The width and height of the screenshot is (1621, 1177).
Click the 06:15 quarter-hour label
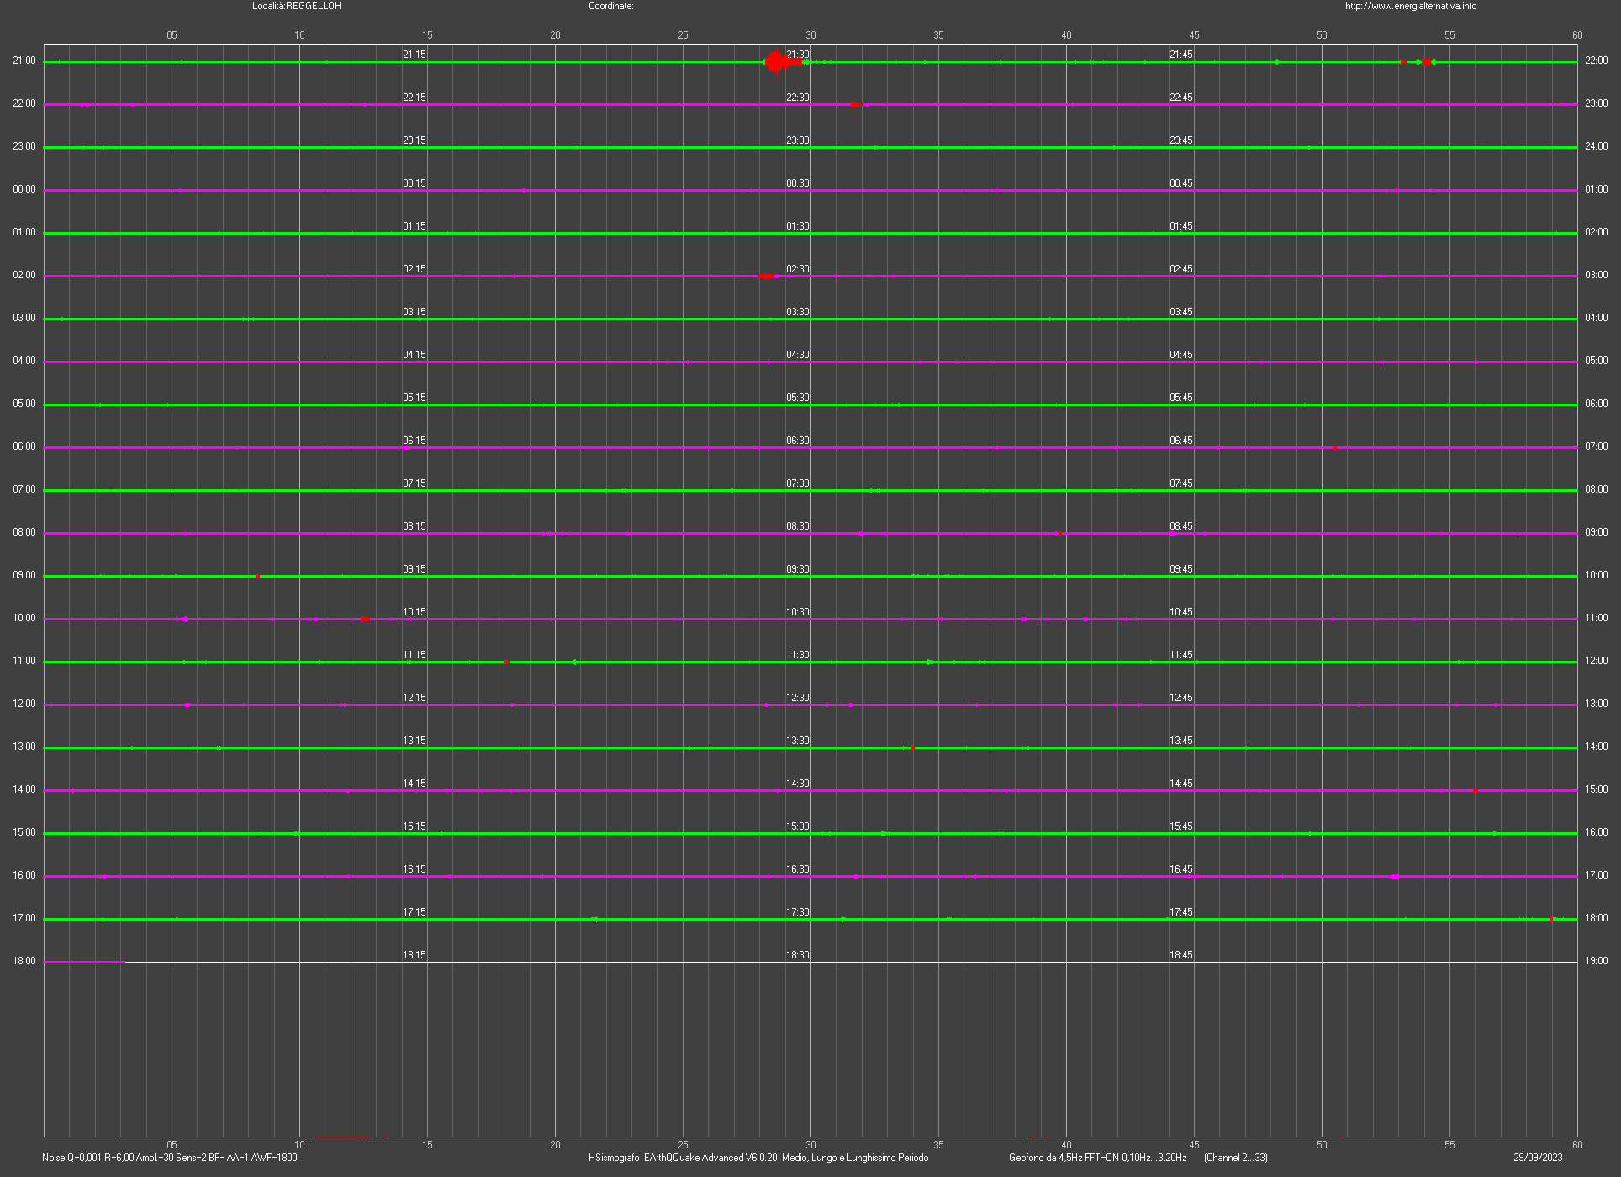[414, 441]
